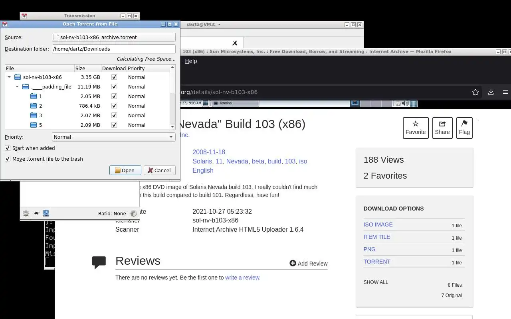Sort by the File column header
Viewport: 511px width, 319px height.
pyautogui.click(x=40, y=68)
